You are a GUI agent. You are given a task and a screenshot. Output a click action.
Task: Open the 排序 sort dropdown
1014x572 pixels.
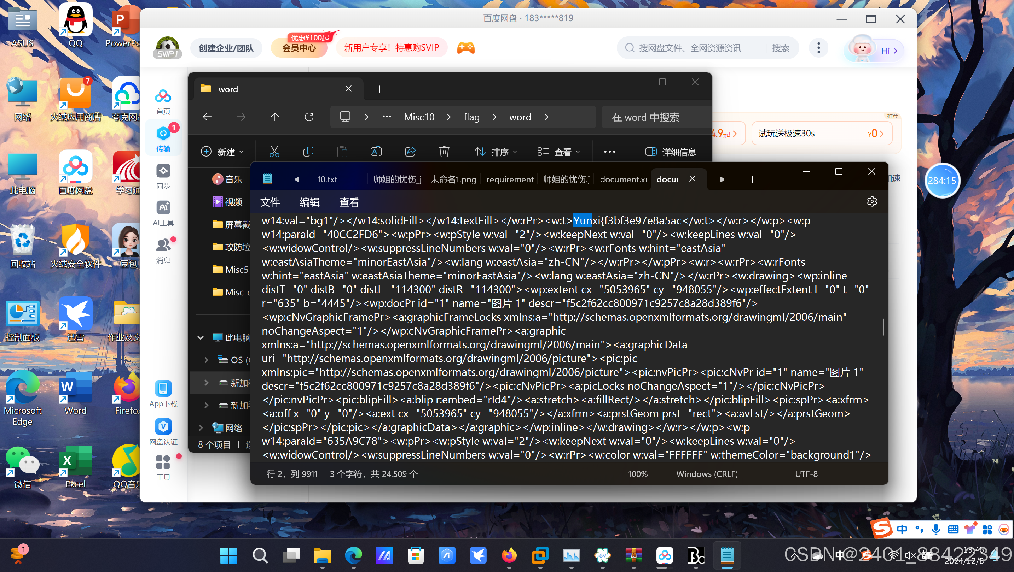[496, 152]
